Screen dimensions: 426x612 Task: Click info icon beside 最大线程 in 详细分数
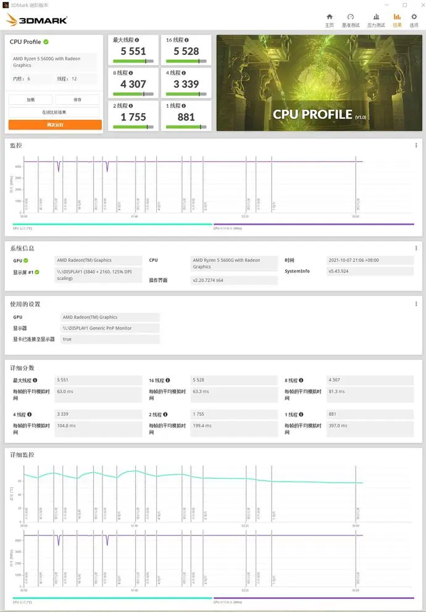pyautogui.click(x=35, y=380)
